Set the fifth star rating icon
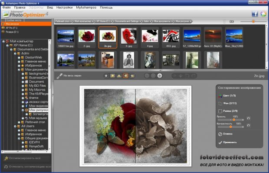The width and height of the screenshot is (269, 173). 132,75
